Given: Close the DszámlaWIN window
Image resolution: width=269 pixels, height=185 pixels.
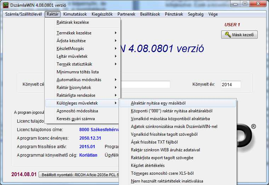Looking at the screenshot, I should (x=258, y=4).
